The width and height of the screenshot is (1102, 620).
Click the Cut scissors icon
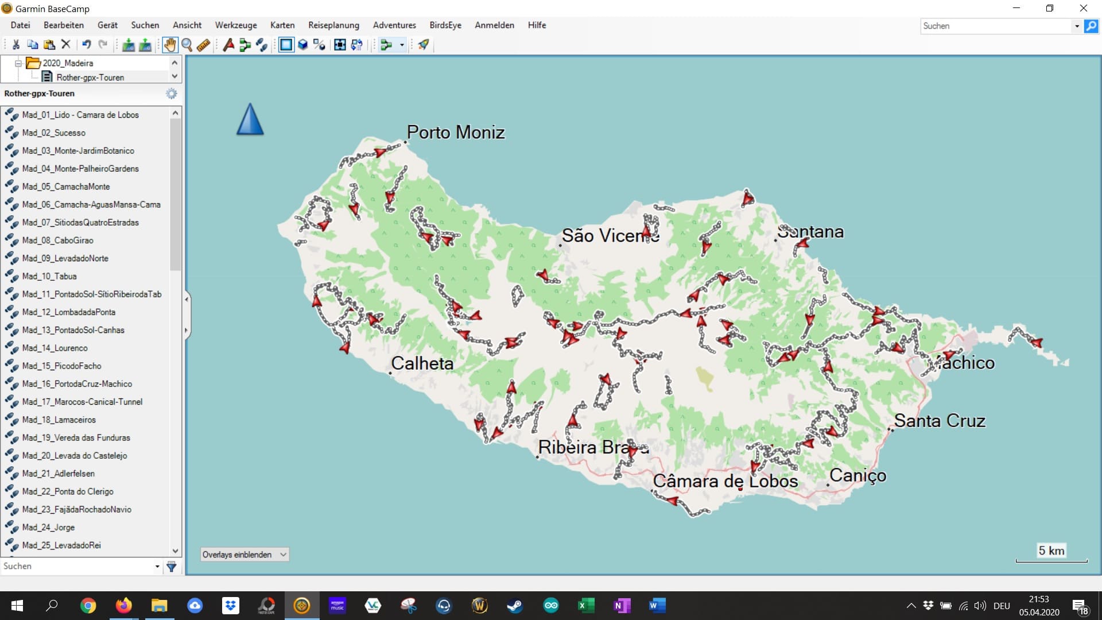(x=16, y=45)
